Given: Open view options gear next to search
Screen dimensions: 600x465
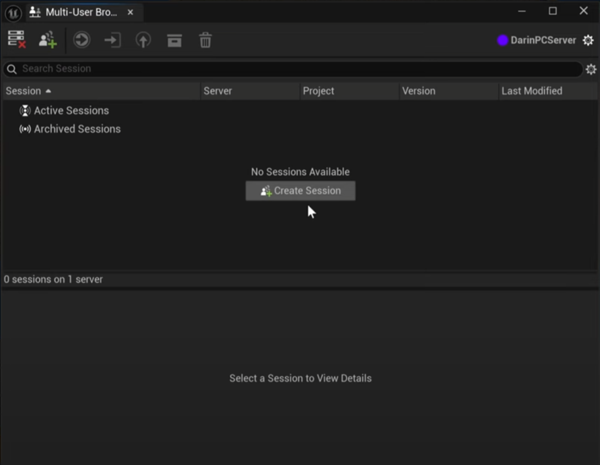Looking at the screenshot, I should click(x=591, y=69).
